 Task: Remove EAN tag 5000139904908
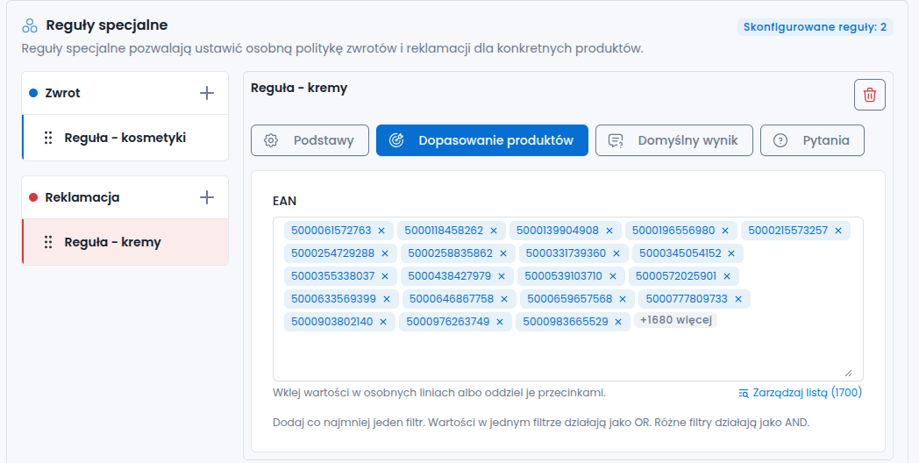609,231
